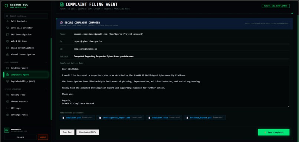Viewport: 299px width, 142px height.
Task: Click the UUID text in composer header
Action: pyautogui.click(x=267, y=24)
